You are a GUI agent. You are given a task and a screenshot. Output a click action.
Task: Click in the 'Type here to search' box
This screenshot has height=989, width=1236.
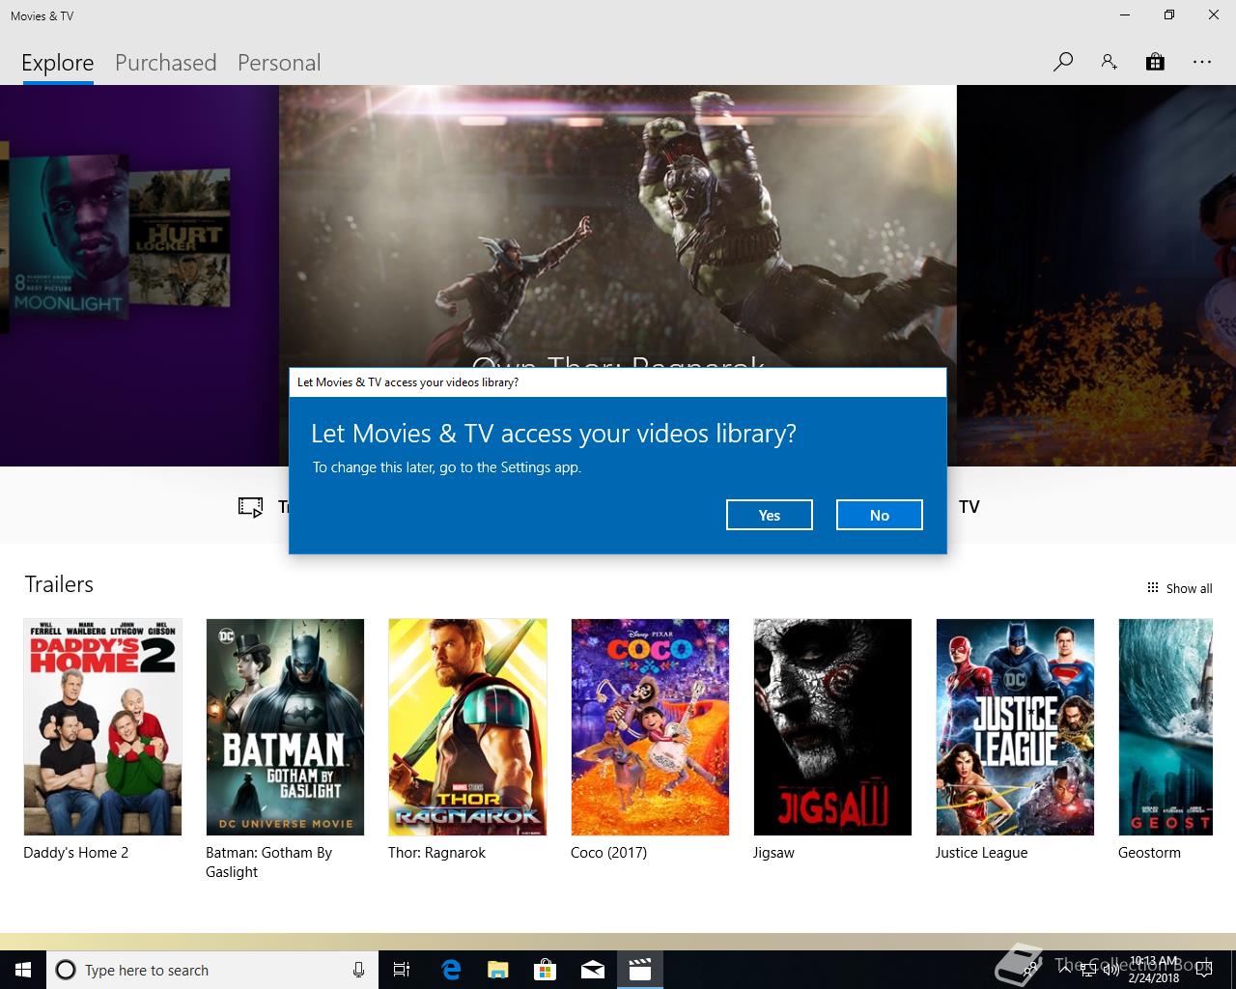tap(211, 970)
